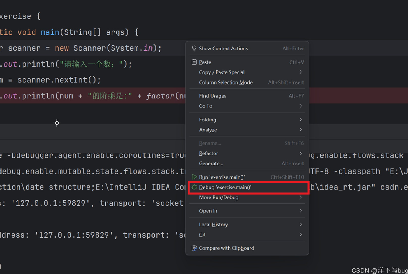Click the green run triangle icon
This screenshot has height=274, width=408.
[x=194, y=177]
